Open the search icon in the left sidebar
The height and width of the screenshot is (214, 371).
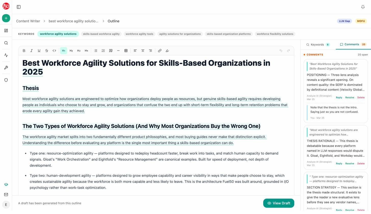pyautogui.click(x=6, y=43)
